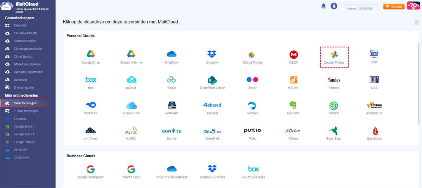Add the Box personal cloud

(91, 82)
